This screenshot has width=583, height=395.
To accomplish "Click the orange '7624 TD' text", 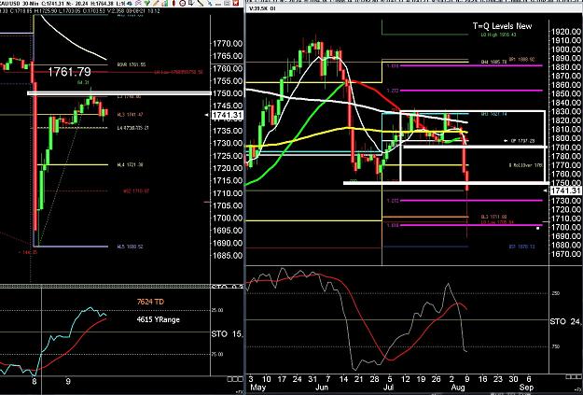I will tap(150, 302).
